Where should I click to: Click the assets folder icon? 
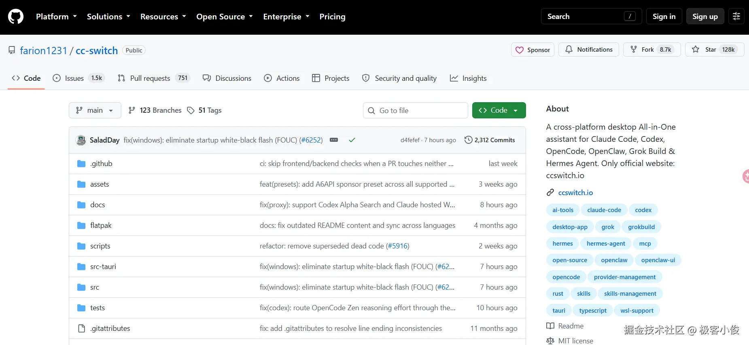pos(81,184)
